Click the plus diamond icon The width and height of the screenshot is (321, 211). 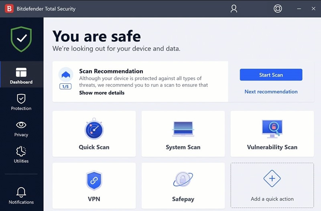[272, 178]
